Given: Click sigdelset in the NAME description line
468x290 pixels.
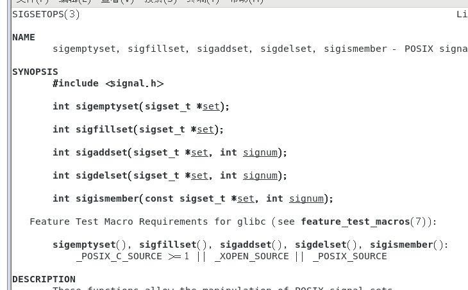Looking at the screenshot, I should pyautogui.click(x=286, y=49).
